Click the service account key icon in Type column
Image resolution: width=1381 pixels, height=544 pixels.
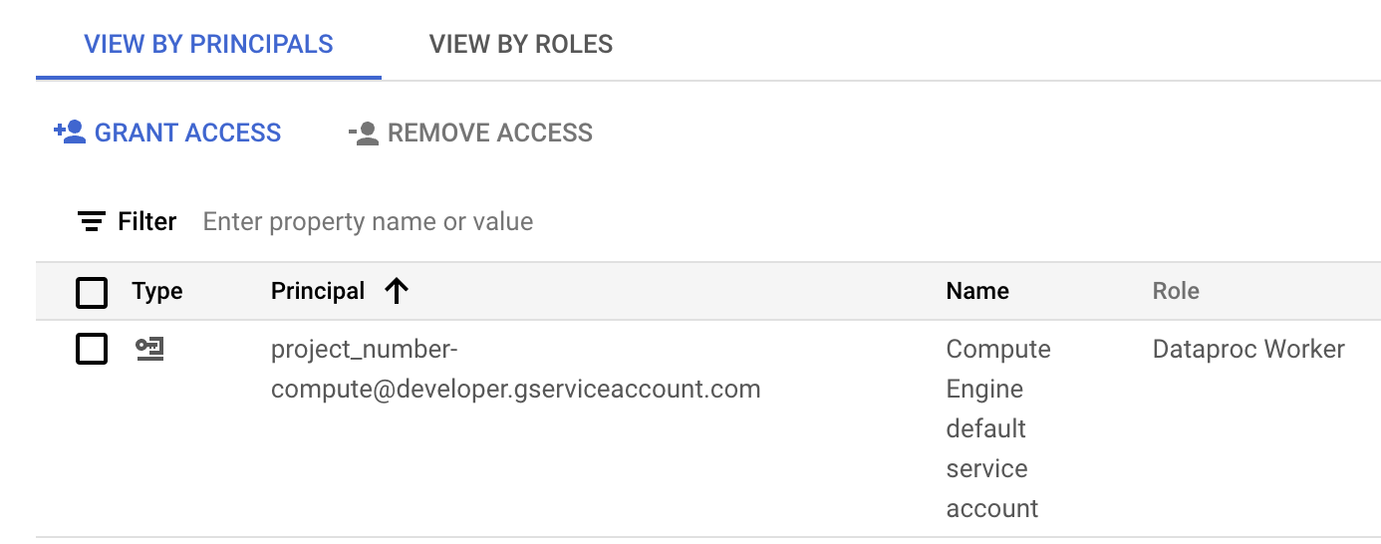tap(149, 349)
